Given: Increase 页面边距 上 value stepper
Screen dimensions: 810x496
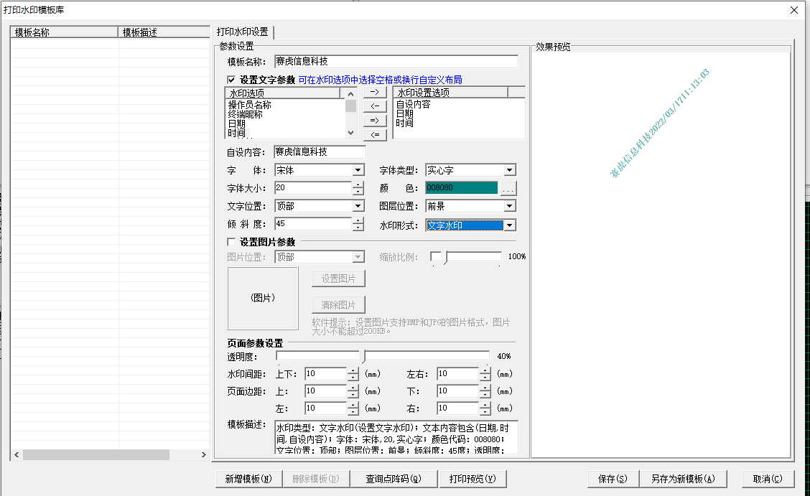Looking at the screenshot, I should [353, 388].
